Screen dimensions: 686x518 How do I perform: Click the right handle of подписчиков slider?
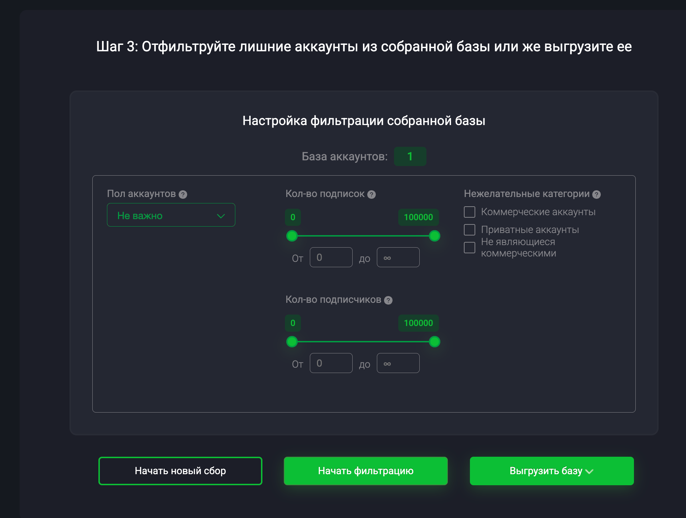pyautogui.click(x=435, y=342)
